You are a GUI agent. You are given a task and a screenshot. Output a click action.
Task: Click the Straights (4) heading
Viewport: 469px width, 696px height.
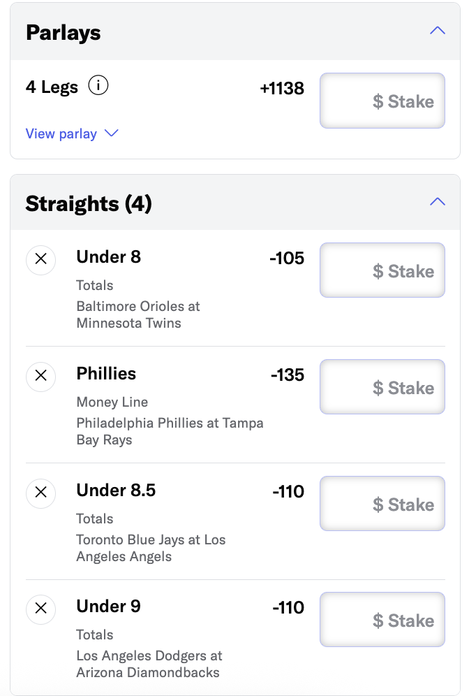(x=89, y=203)
